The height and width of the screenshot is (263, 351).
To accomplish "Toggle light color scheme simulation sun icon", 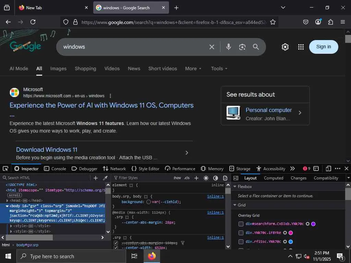I will pos(206,178).
